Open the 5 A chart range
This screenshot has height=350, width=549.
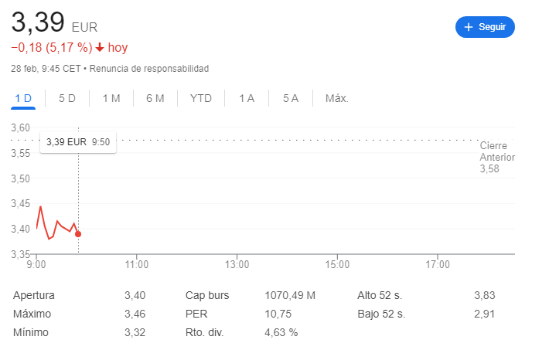(291, 98)
